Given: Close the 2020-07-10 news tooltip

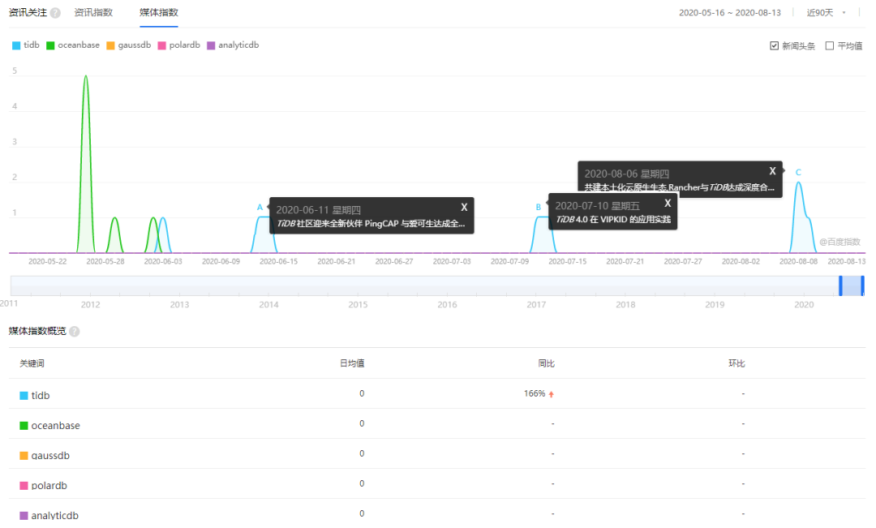Looking at the screenshot, I should pos(668,203).
